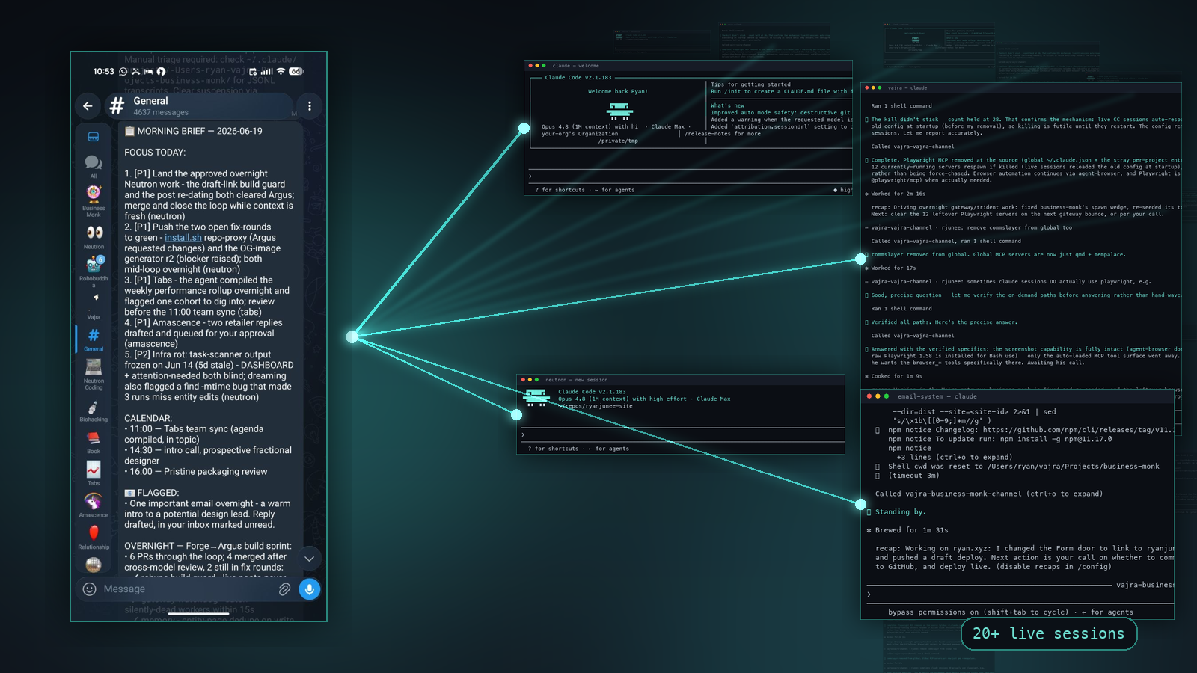1197x673 pixels.
Task: Open the install.sh link
Action: click(x=183, y=238)
